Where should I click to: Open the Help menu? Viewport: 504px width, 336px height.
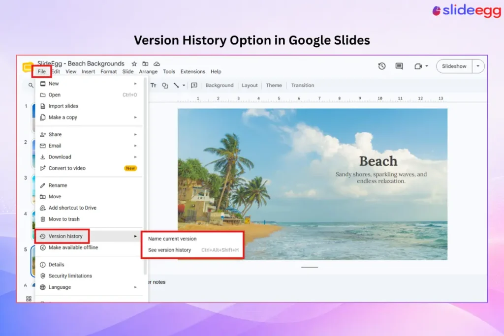216,72
